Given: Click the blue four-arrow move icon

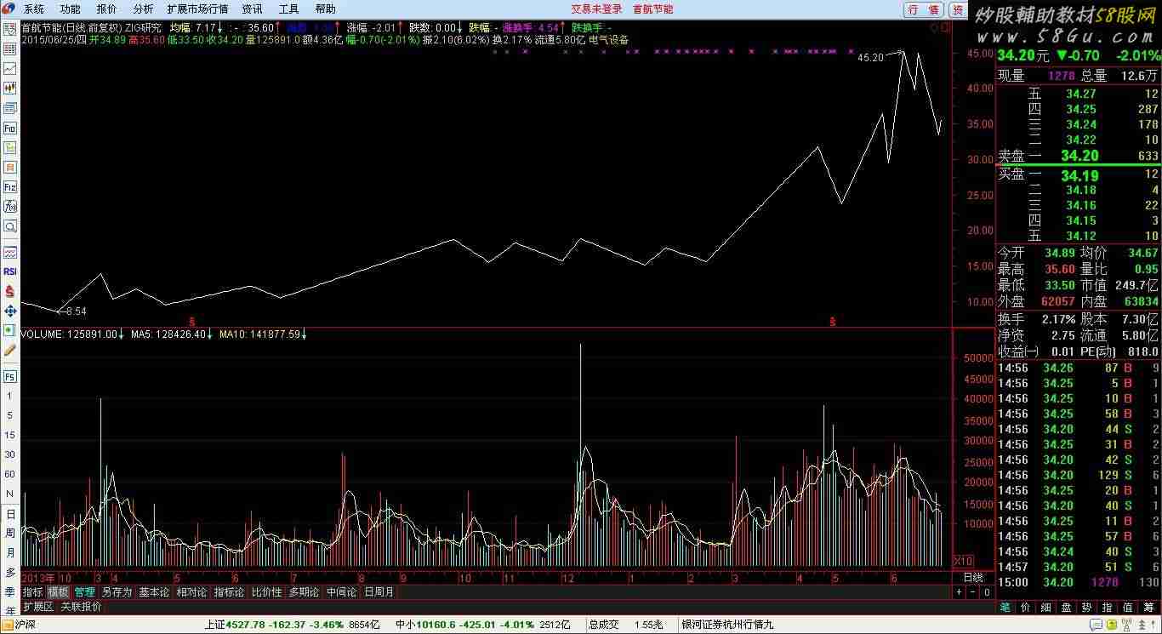Looking at the screenshot, I should (x=10, y=311).
